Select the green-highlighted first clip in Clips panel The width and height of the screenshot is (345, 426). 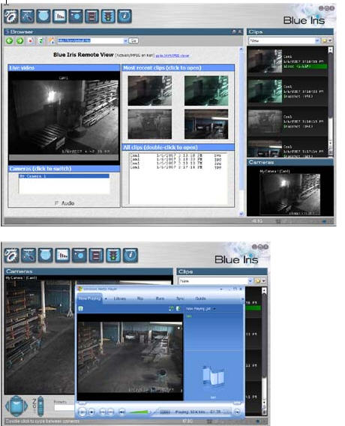coord(288,61)
